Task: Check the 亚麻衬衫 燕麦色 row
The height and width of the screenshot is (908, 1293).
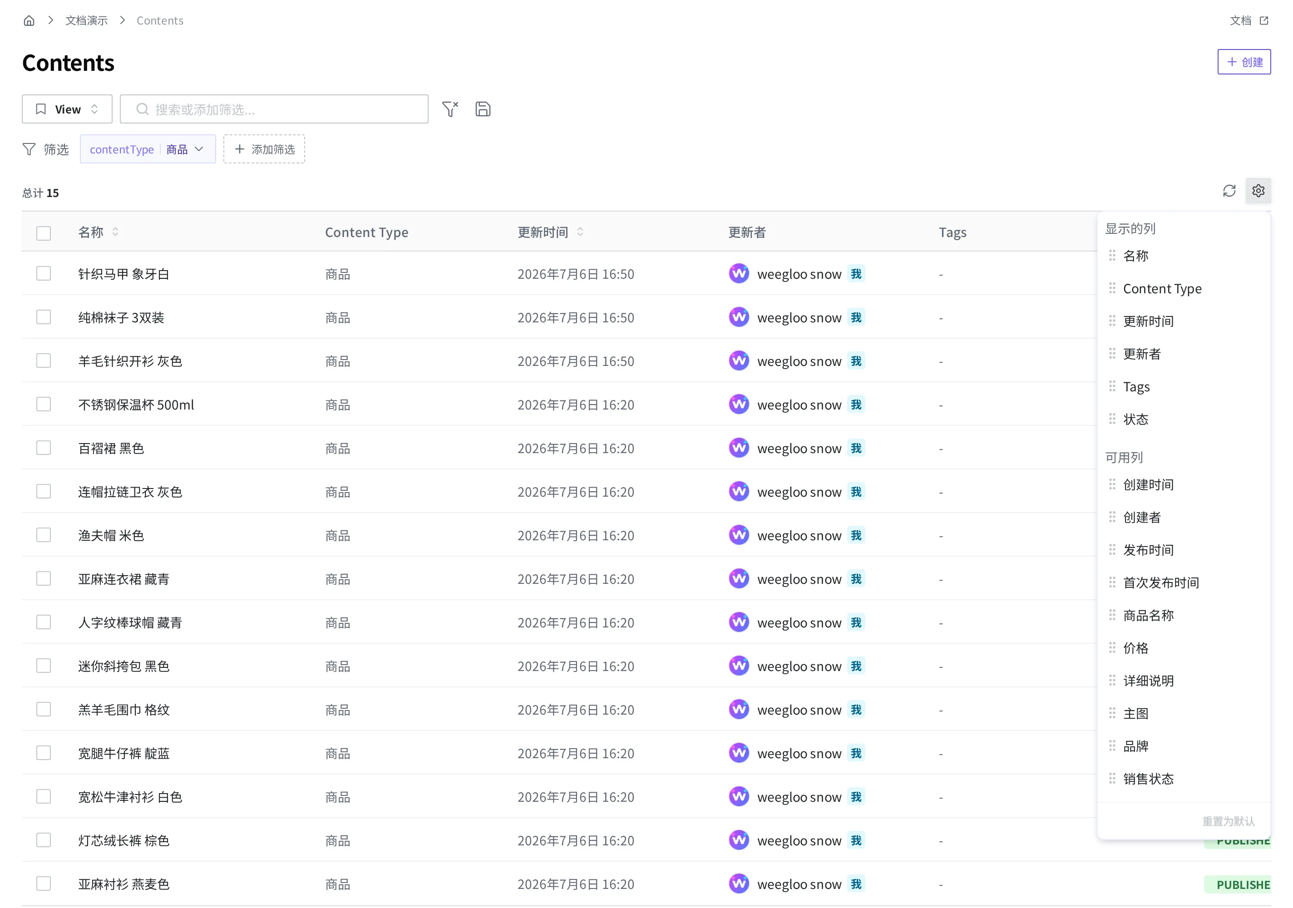Action: tap(44, 884)
